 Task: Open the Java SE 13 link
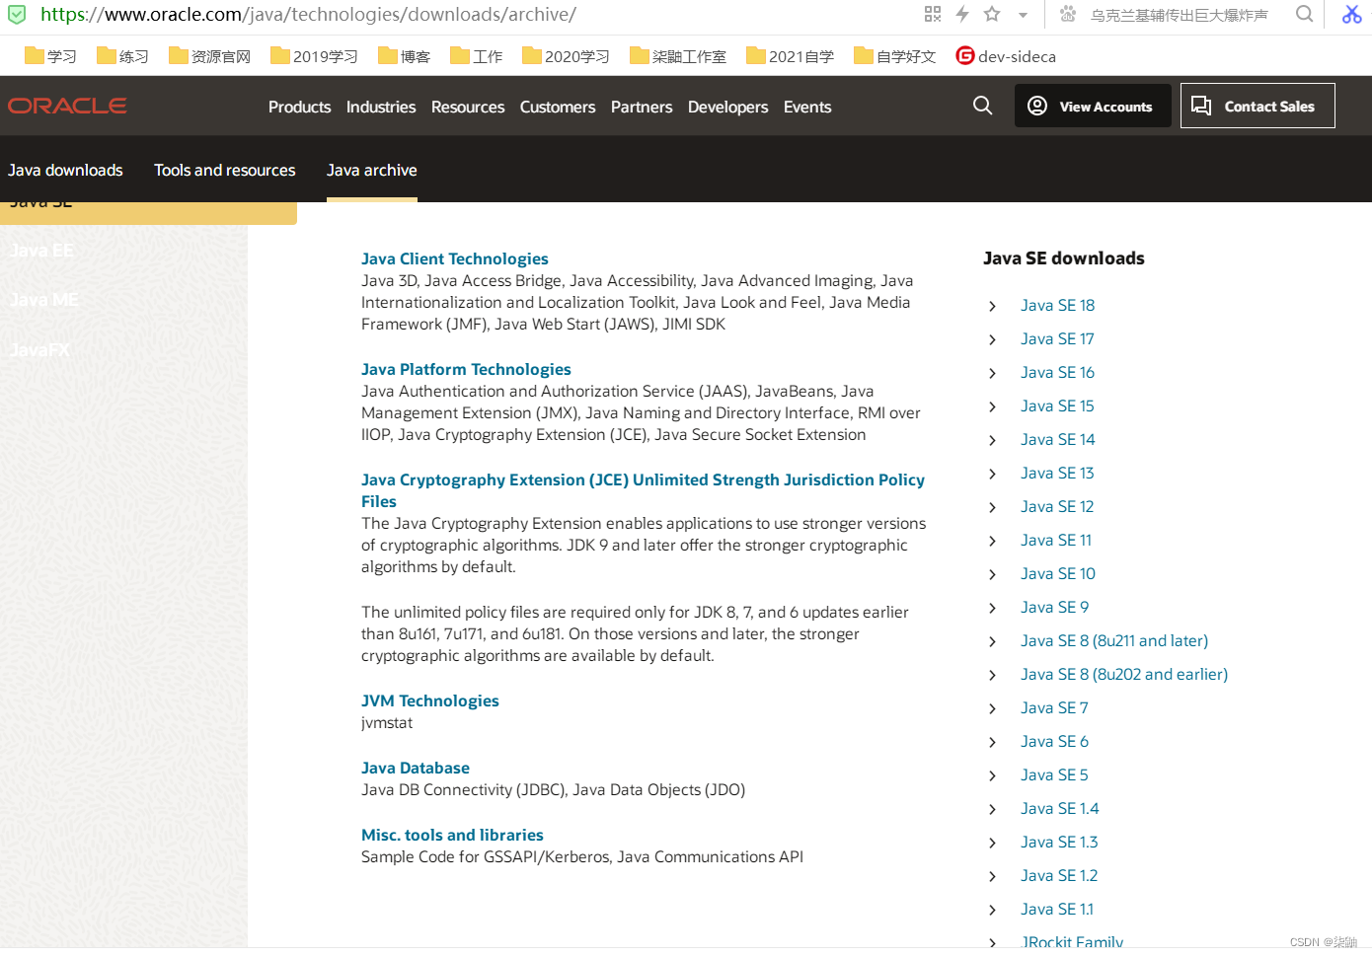point(1057,473)
